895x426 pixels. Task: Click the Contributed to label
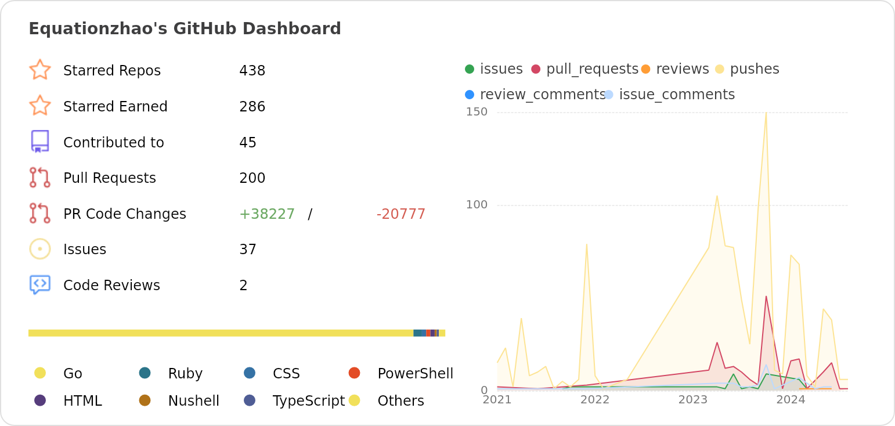(114, 143)
